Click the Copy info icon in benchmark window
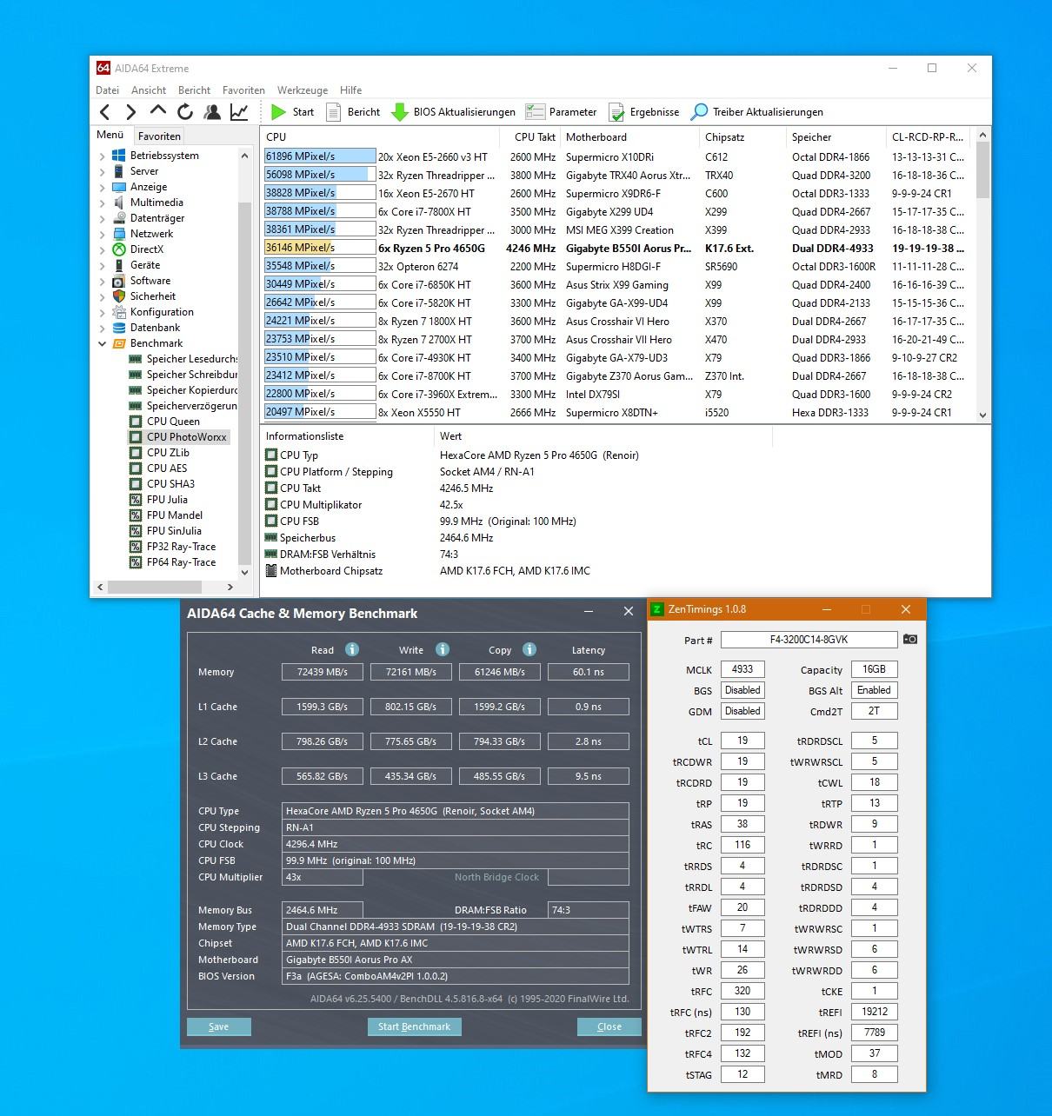Viewport: 1052px width, 1116px height. click(529, 649)
